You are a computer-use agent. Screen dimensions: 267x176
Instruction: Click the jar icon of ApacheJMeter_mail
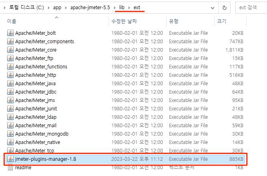tap(10, 126)
